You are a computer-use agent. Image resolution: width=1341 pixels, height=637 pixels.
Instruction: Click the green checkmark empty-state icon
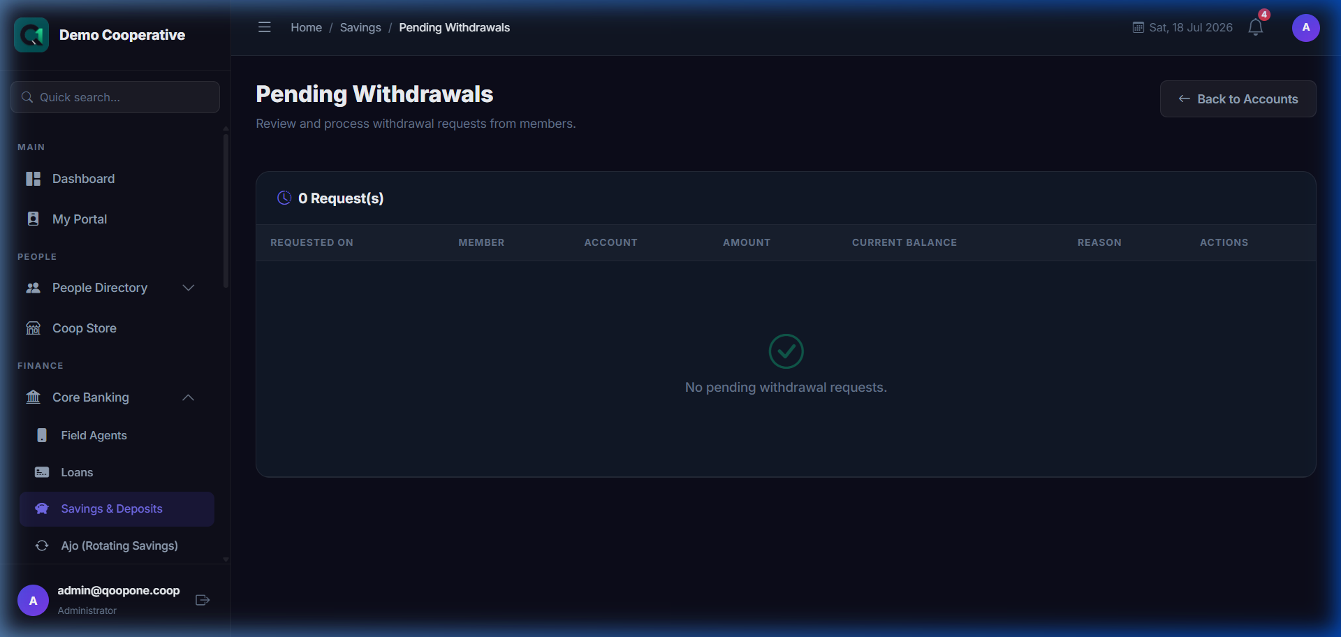point(786,351)
